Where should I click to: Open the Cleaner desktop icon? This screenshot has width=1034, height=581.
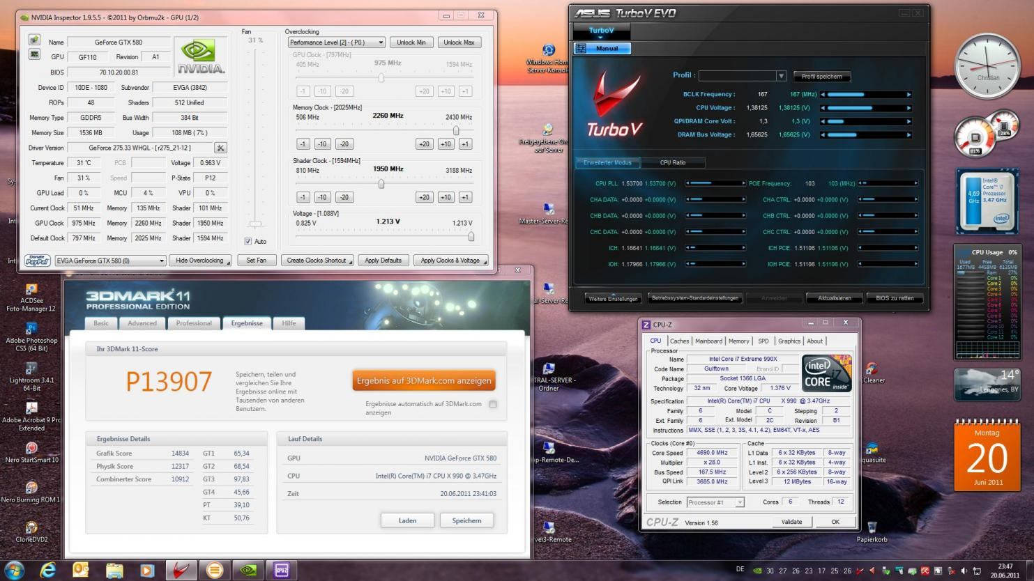[x=873, y=373]
